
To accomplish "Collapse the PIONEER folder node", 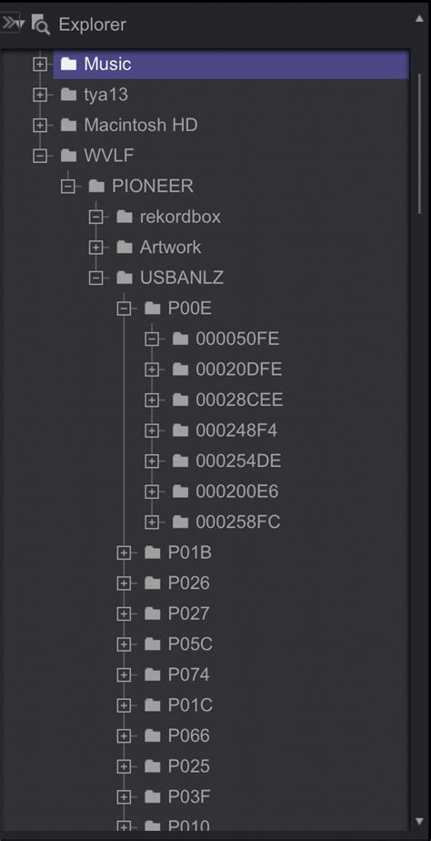I will tap(67, 186).
